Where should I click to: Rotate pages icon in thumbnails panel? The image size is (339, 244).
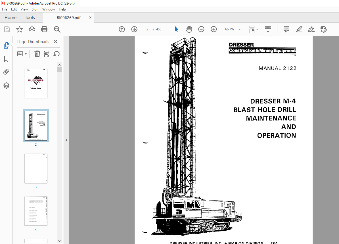(56, 54)
